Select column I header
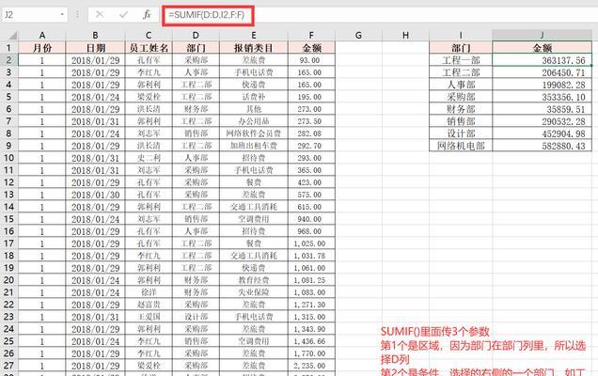The width and height of the screenshot is (598, 376). [461, 36]
